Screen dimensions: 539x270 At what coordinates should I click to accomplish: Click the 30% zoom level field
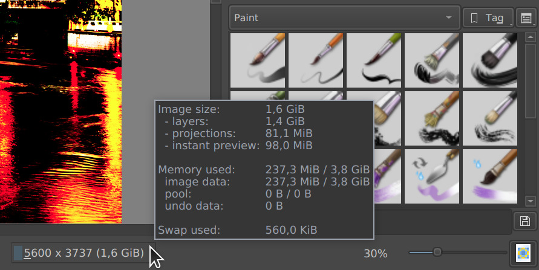coord(376,254)
